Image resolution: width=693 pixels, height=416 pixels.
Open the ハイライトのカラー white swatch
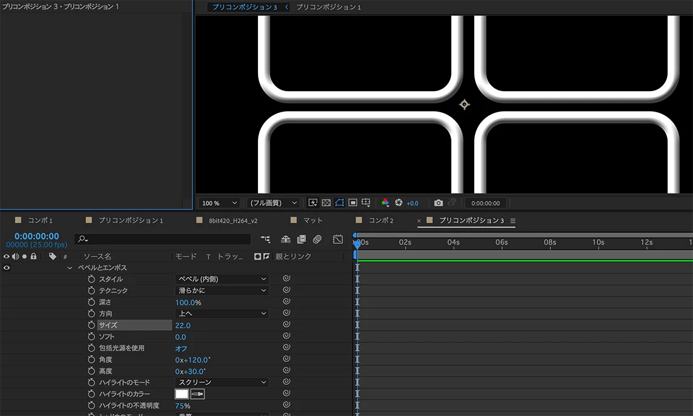click(182, 394)
